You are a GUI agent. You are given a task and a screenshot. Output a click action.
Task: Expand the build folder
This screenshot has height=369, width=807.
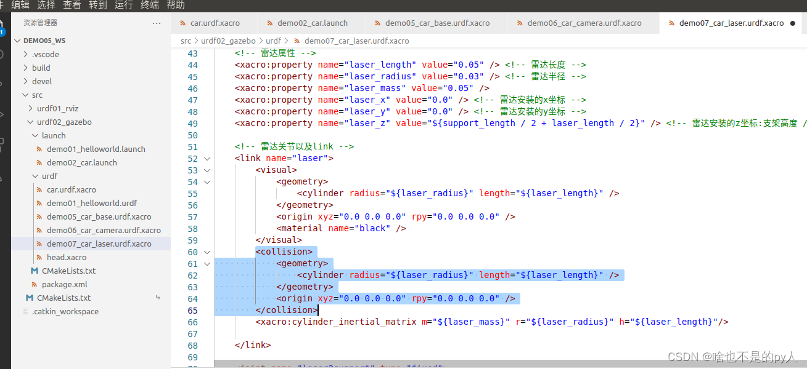(25, 68)
